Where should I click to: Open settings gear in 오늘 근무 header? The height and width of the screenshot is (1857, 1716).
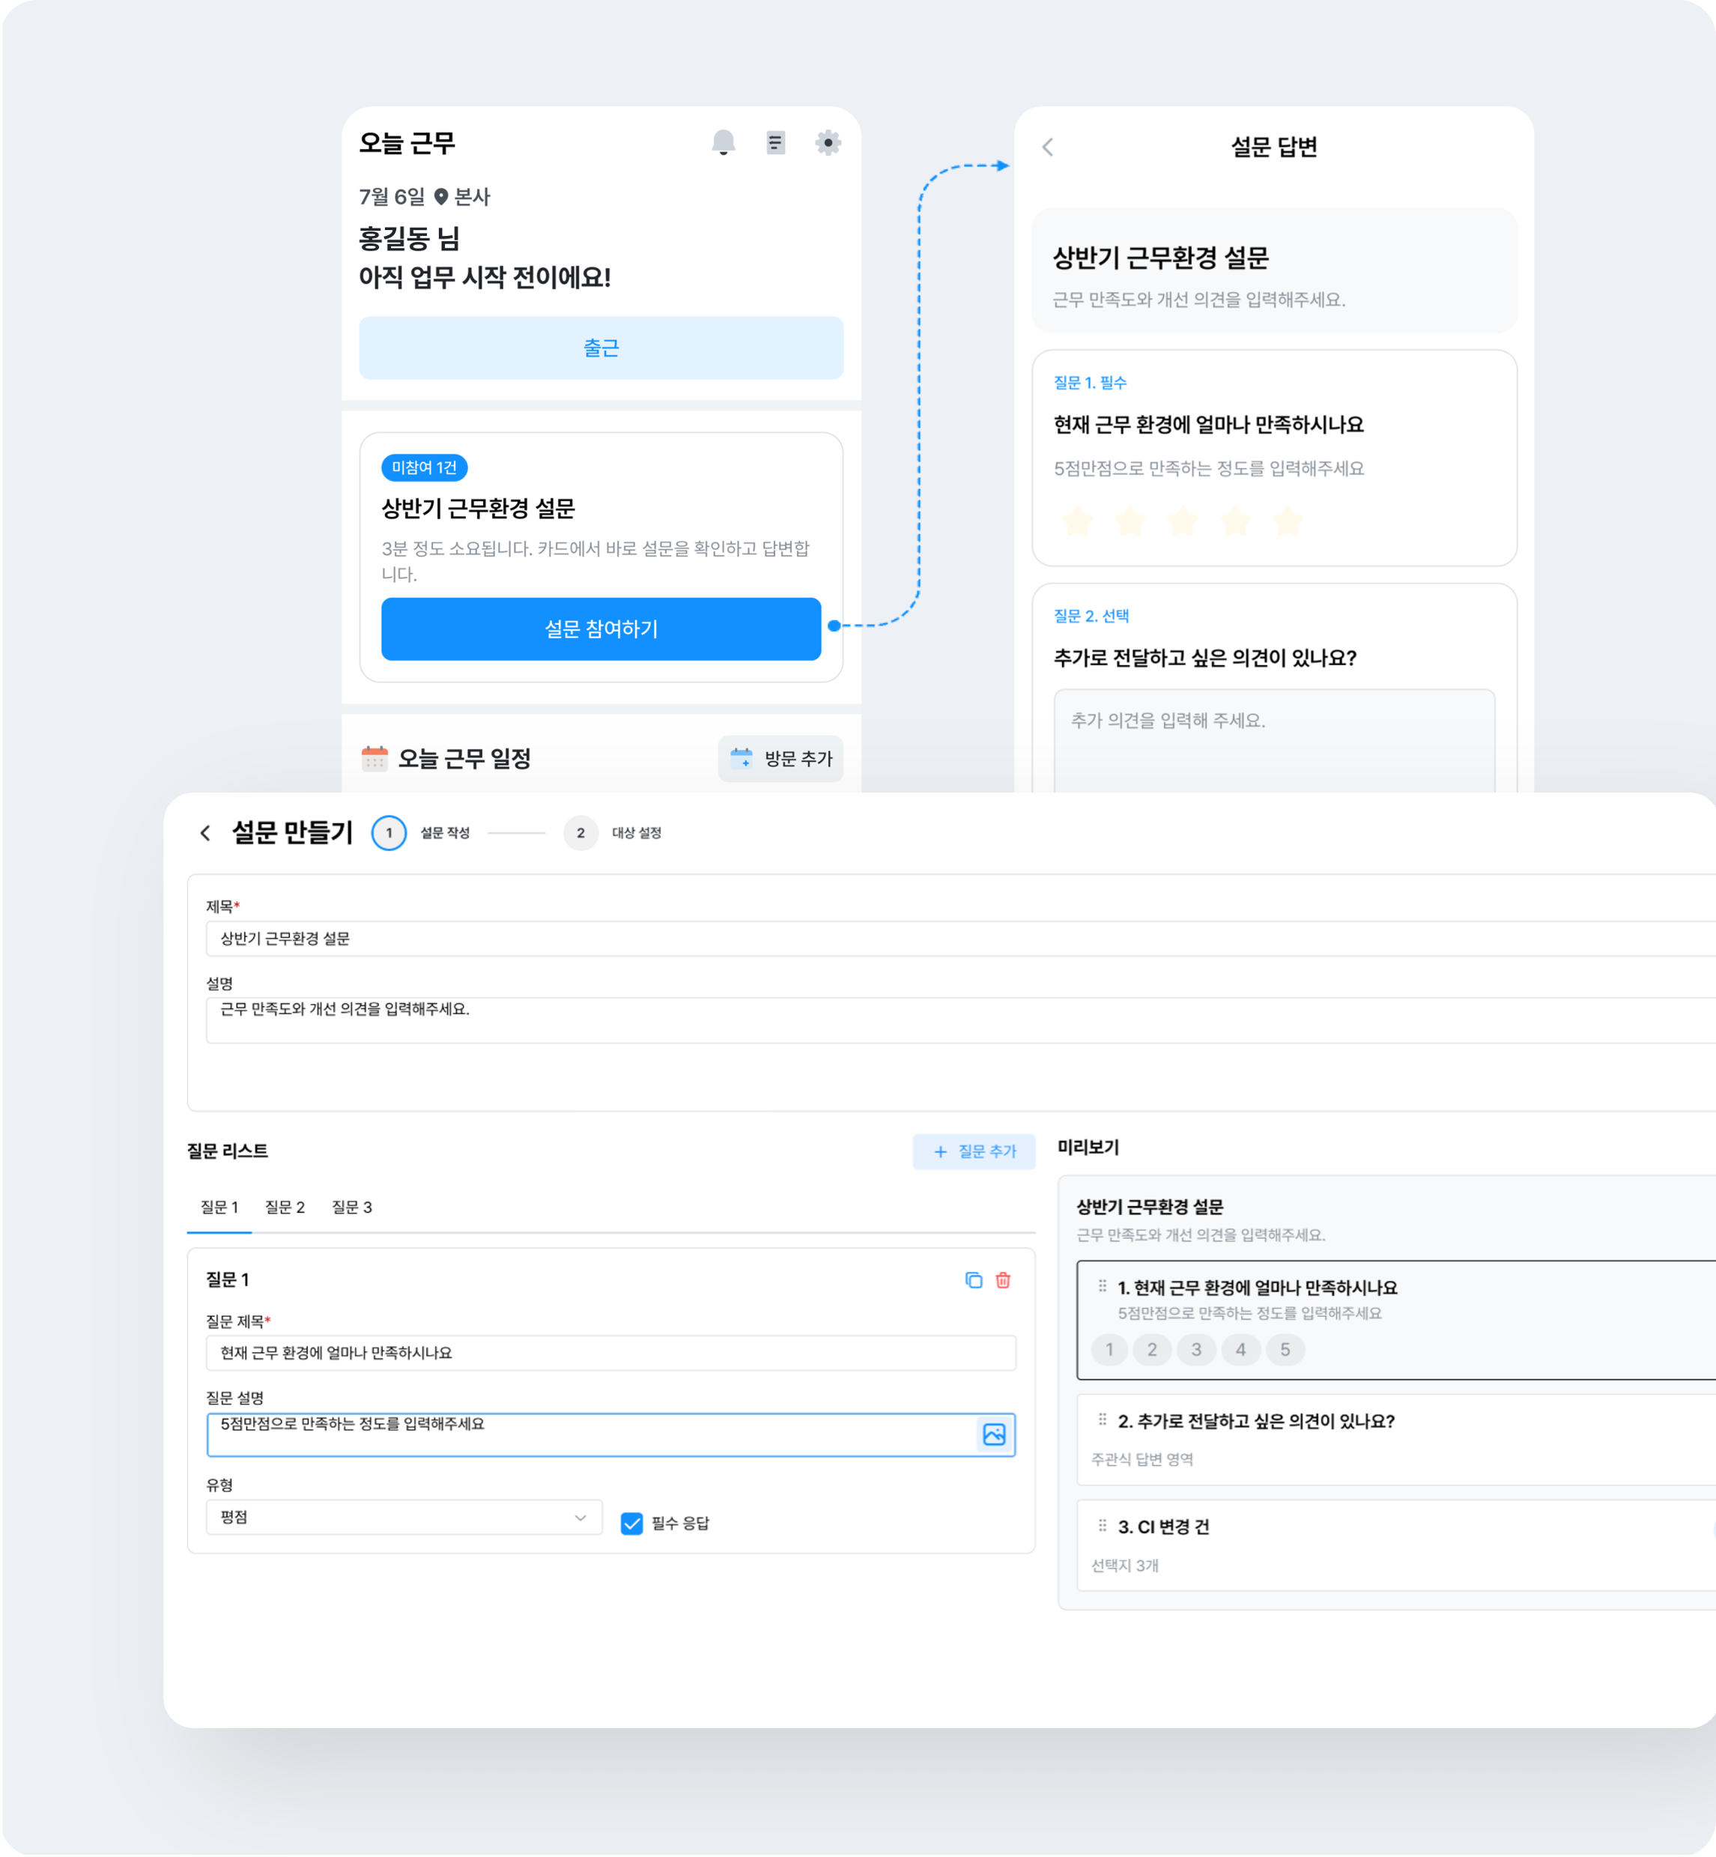[x=828, y=143]
